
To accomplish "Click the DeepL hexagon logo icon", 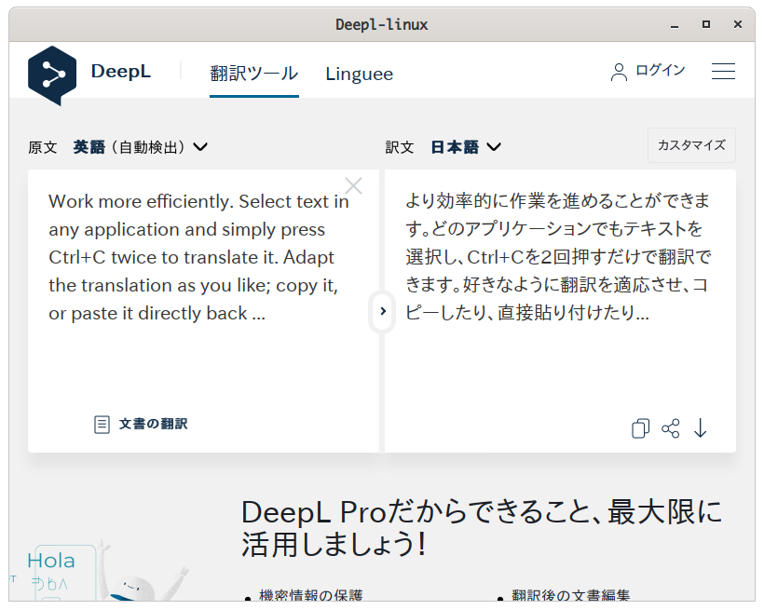I will tap(52, 75).
